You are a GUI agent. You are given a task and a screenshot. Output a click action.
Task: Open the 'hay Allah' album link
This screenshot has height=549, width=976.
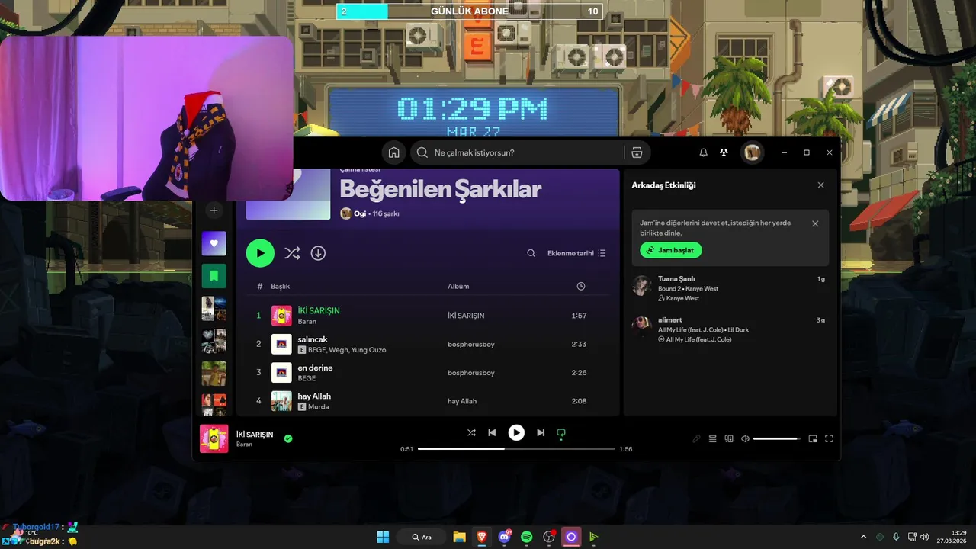(462, 401)
